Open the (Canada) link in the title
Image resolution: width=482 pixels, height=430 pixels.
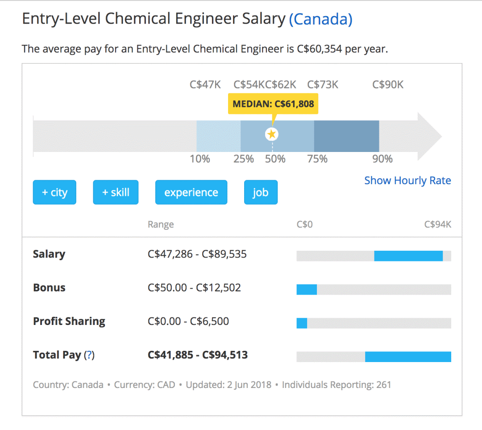pos(320,19)
